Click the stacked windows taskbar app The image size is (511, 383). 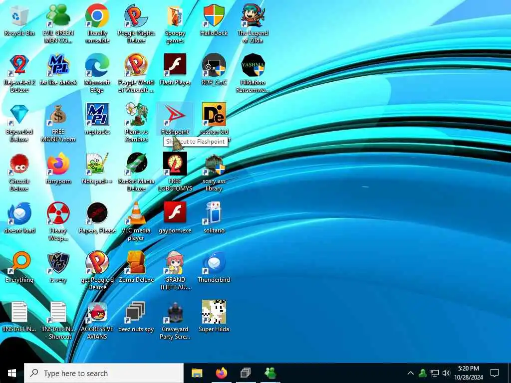pyautogui.click(x=246, y=373)
